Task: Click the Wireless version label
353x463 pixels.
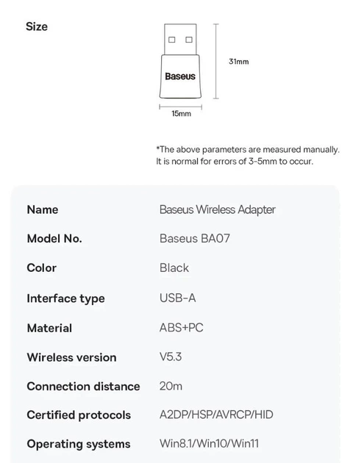Action: [71, 358]
